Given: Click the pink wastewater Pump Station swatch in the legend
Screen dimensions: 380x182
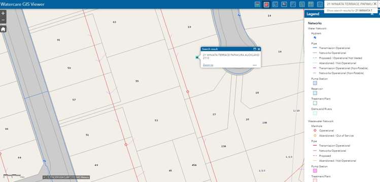Looking at the screenshot, I should 315,171.
